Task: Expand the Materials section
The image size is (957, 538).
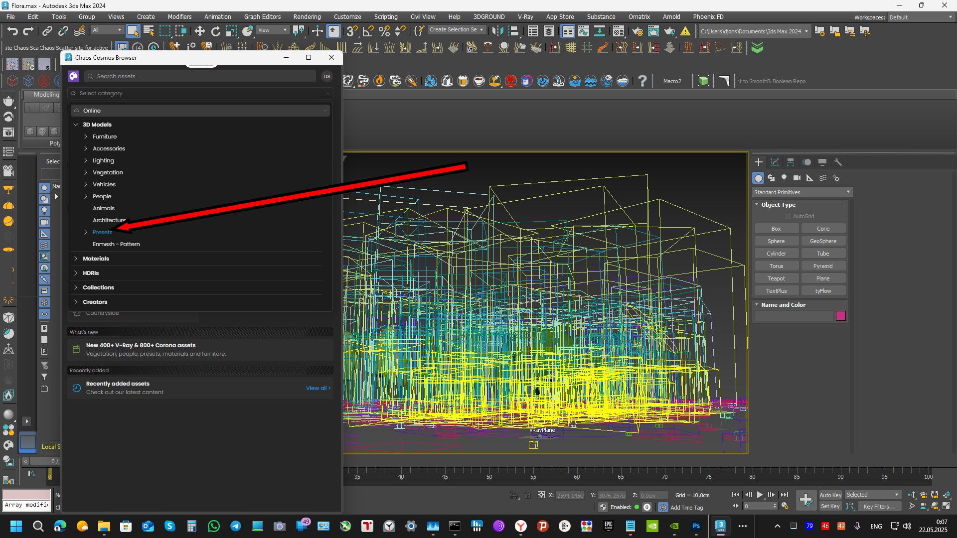Action: click(x=76, y=259)
